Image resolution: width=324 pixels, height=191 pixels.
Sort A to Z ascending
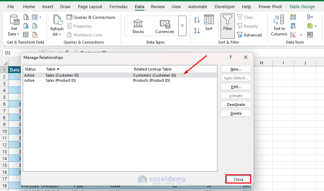pyautogui.click(x=197, y=20)
